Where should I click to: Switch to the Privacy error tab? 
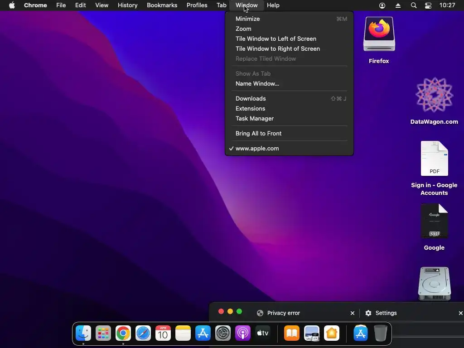tap(305, 313)
